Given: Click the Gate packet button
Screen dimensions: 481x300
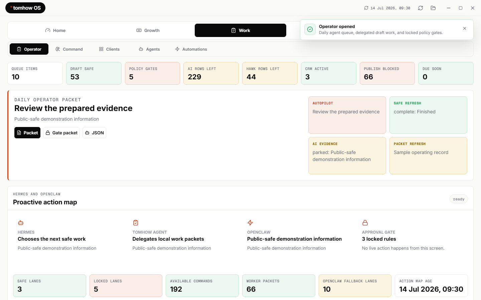Looking at the screenshot, I should click(x=61, y=133).
